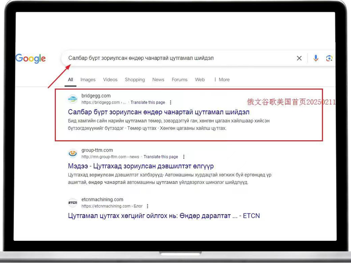The image size is (351, 263).
Task: Switch to the Forums tab
Action: click(x=180, y=79)
